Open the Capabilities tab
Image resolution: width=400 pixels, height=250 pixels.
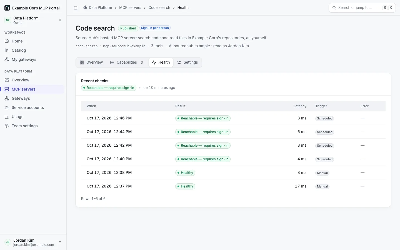tap(127, 62)
